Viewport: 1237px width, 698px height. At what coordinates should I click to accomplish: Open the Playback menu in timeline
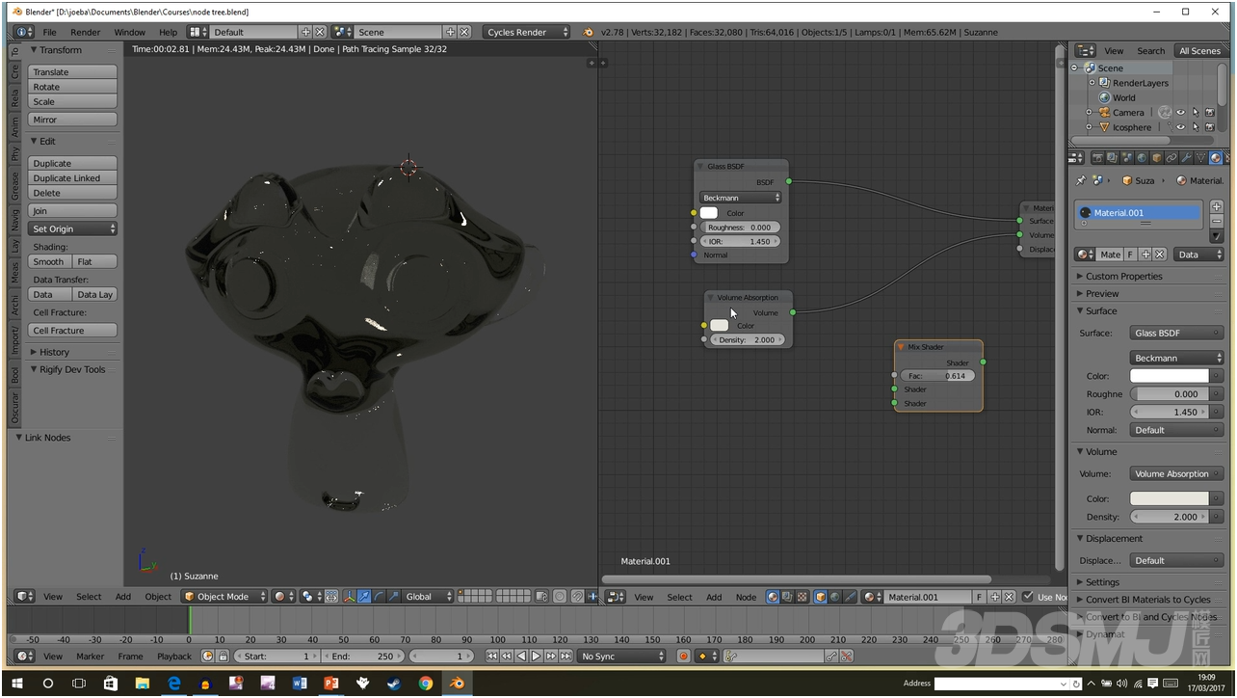coord(174,657)
